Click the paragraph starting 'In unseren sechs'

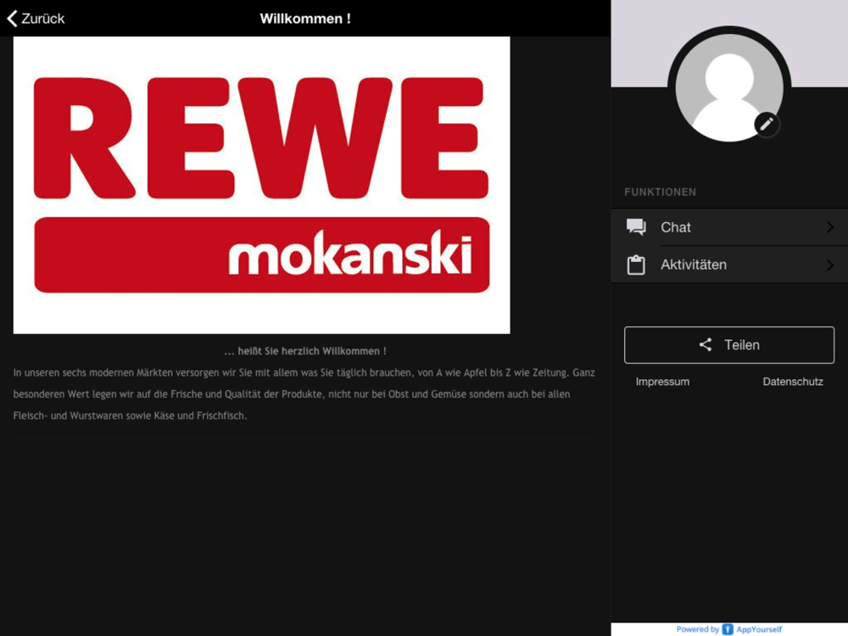click(x=304, y=394)
